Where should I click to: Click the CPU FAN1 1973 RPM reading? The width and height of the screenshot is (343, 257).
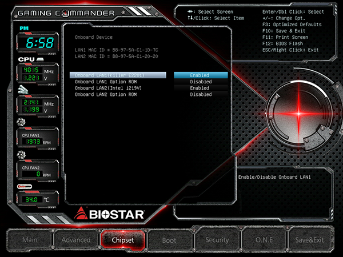tap(32, 142)
